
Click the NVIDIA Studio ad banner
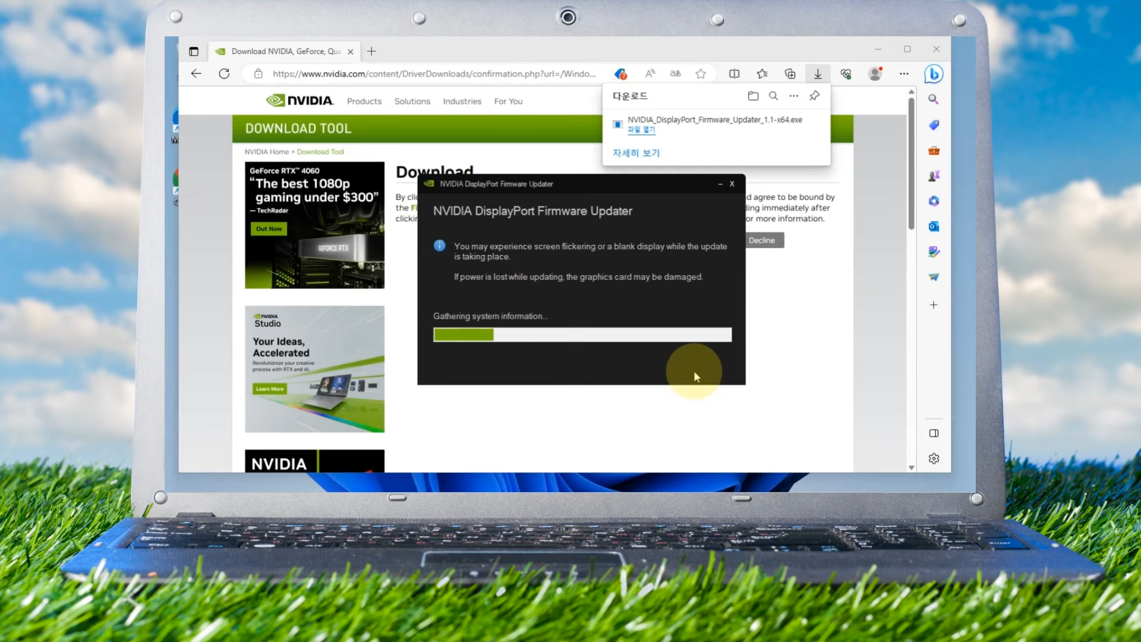pos(314,369)
